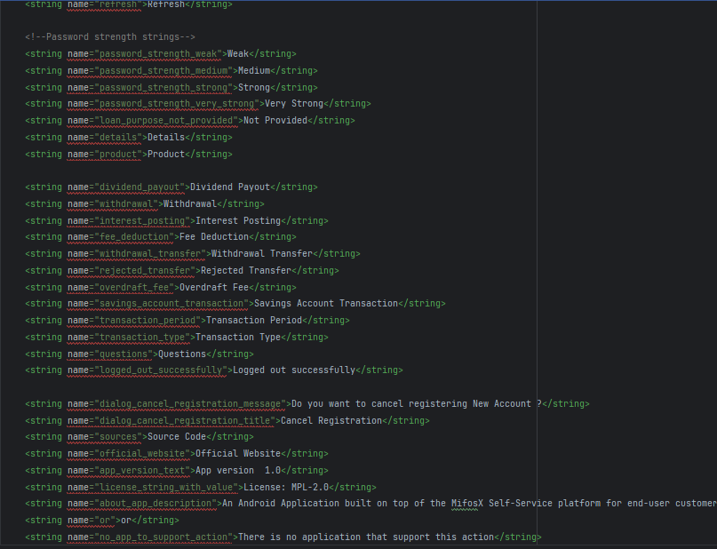Click the value text "Withdrawal Transfer"
This screenshot has width=717, height=549.
262,254
